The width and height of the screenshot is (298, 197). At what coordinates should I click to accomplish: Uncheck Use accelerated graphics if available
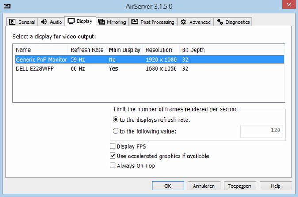[112, 156]
